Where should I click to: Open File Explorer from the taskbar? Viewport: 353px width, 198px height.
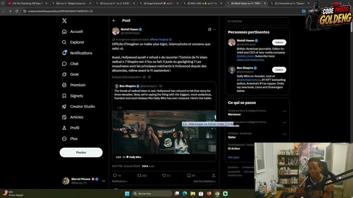click(x=193, y=194)
